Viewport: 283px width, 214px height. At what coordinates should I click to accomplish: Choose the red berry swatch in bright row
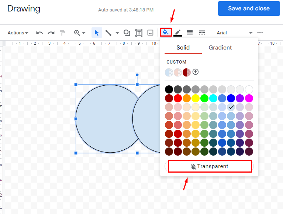click(x=169, y=98)
